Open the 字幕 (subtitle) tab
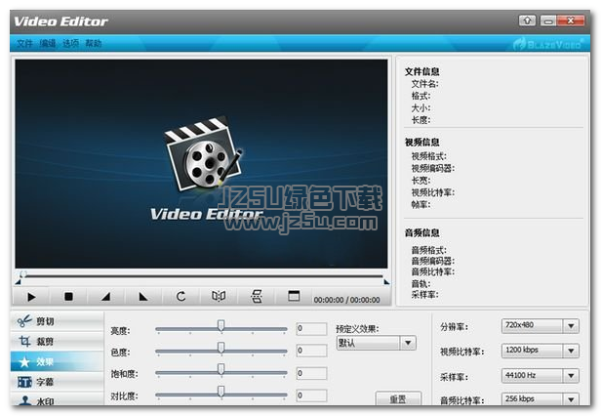601x416 pixels. tap(58, 382)
